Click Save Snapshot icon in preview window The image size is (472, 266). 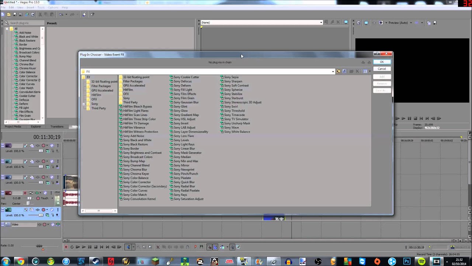tap(435, 23)
